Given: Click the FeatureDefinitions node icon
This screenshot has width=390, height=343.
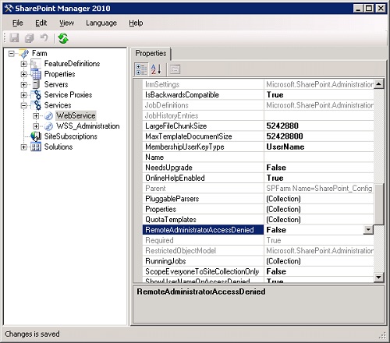Looking at the screenshot, I should click(36, 64).
